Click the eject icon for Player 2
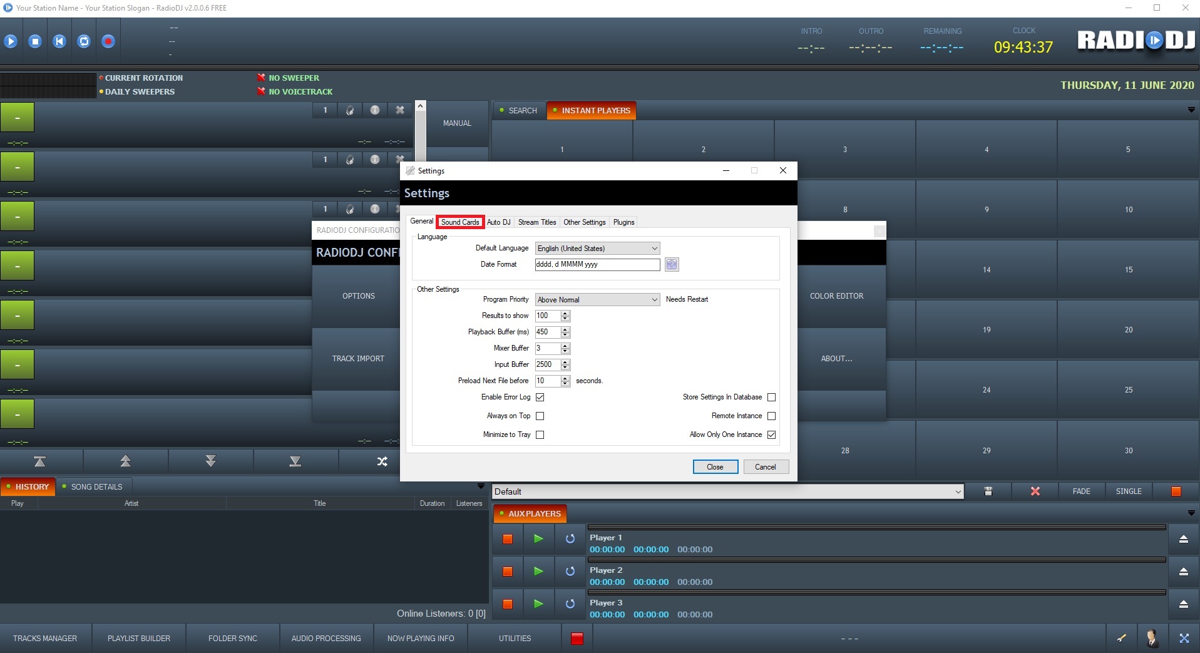This screenshot has height=653, width=1200. 1183,572
